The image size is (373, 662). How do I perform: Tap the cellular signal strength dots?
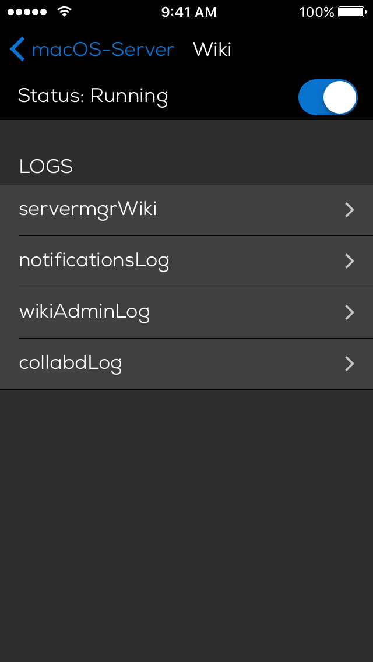click(27, 12)
